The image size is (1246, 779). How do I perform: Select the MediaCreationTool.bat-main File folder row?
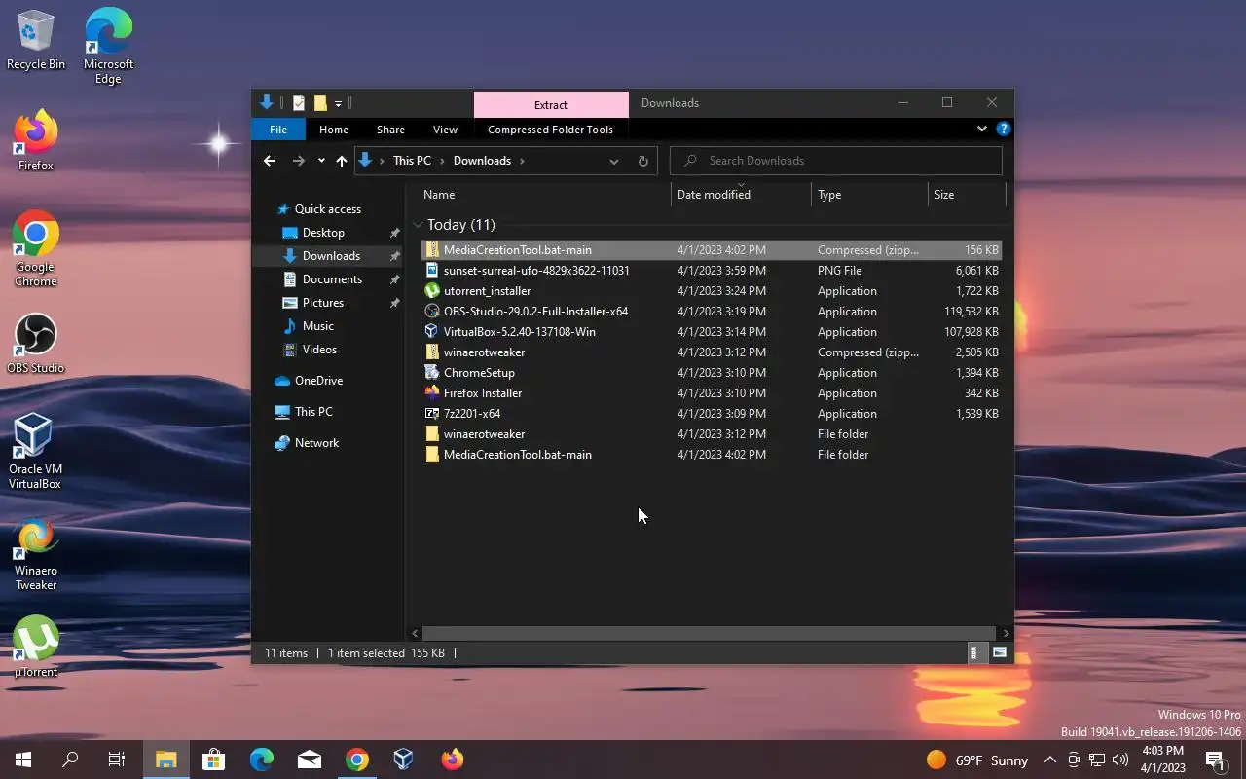pos(712,455)
